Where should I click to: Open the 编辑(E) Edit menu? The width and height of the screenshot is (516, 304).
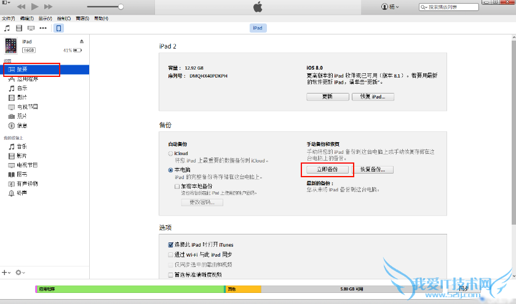pyautogui.click(x=26, y=18)
